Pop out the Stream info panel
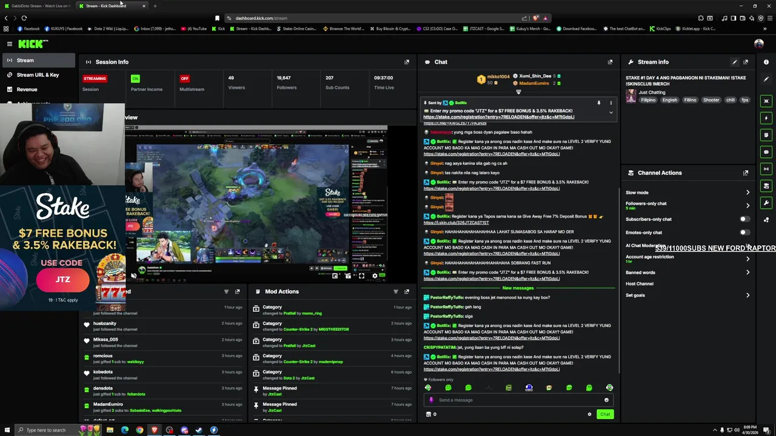This screenshot has height=436, width=776. pos(746,62)
